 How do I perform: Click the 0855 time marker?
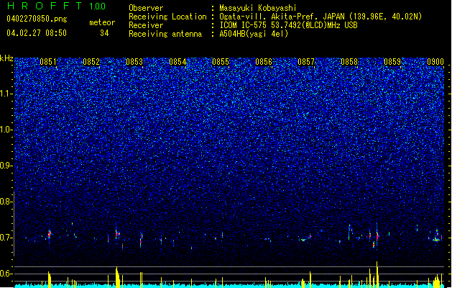(221, 62)
